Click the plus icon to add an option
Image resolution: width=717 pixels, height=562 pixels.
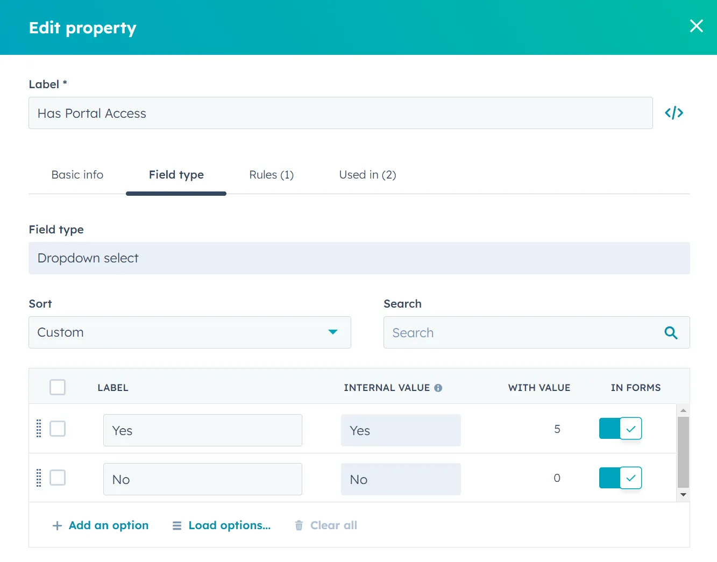click(x=56, y=525)
